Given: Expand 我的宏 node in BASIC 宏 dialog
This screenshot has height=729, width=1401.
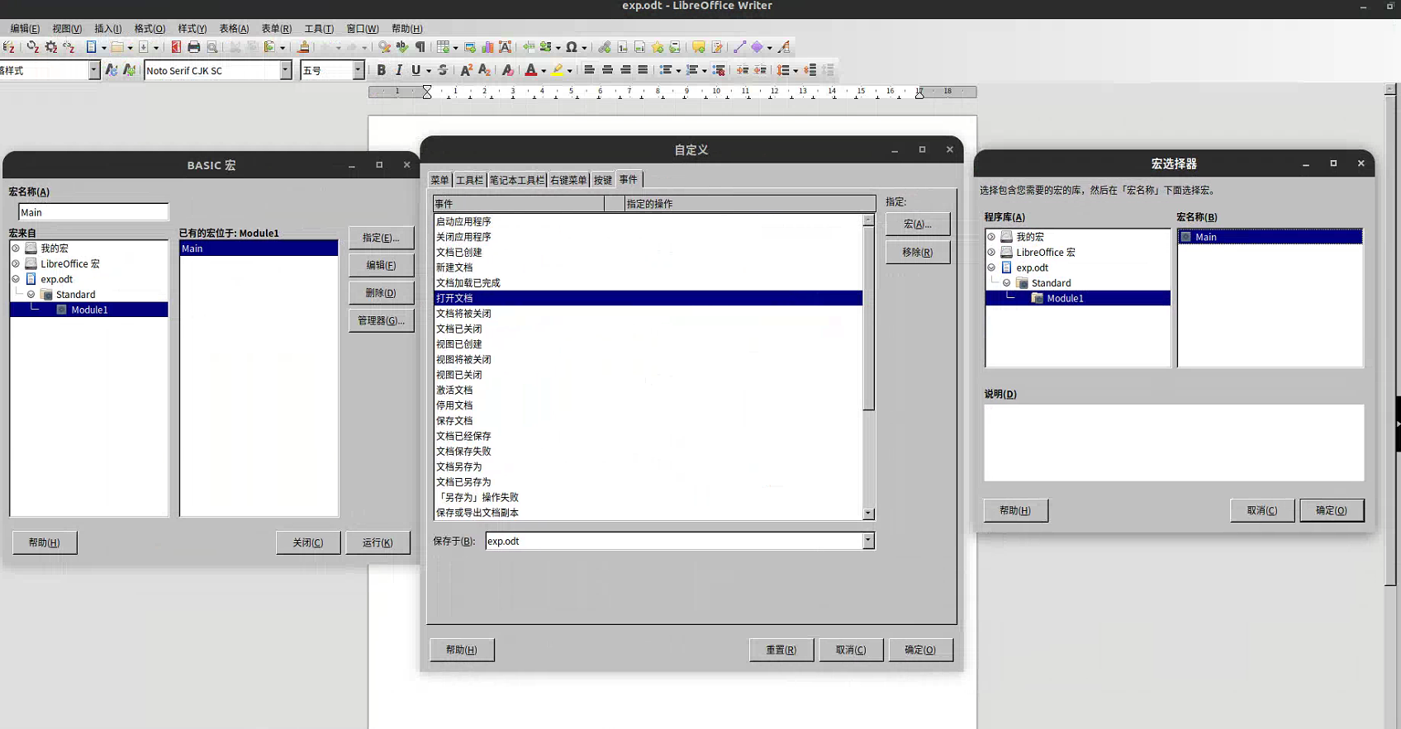Looking at the screenshot, I should coord(16,248).
